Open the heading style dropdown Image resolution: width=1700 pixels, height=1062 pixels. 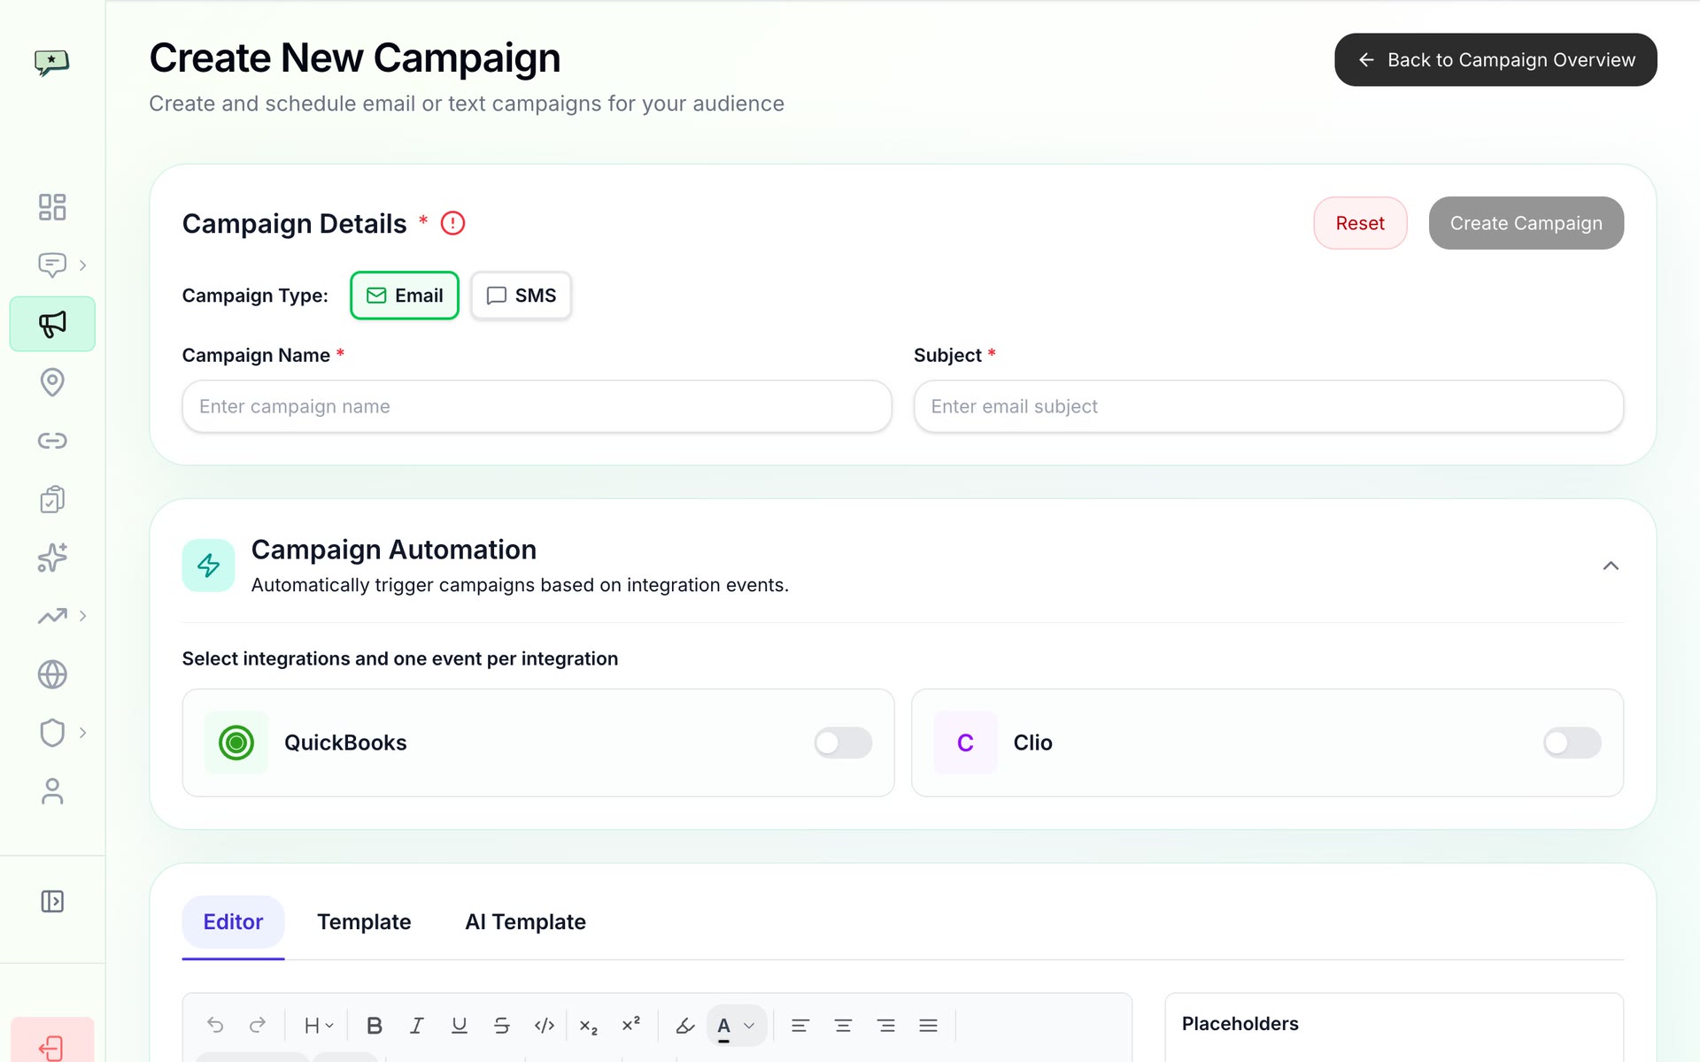318,1025
